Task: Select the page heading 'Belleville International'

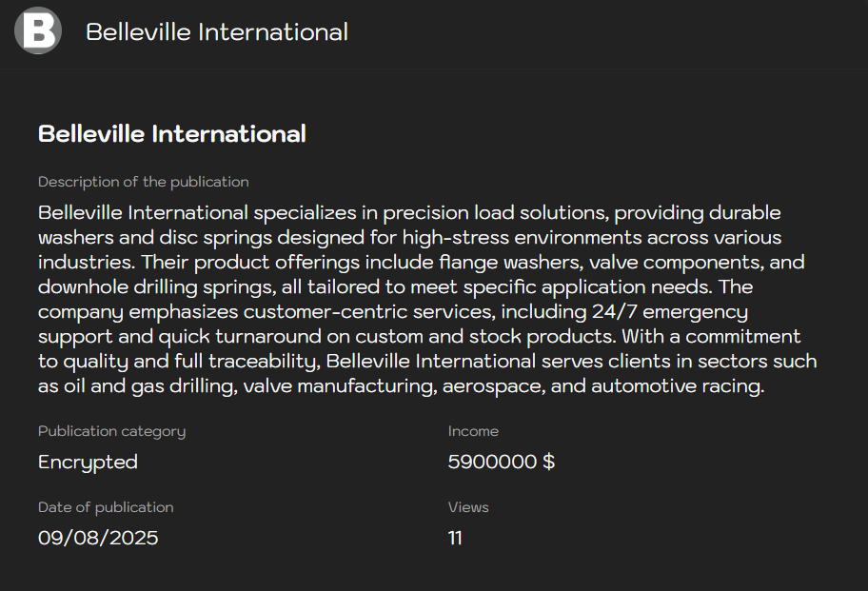Action: click(172, 133)
